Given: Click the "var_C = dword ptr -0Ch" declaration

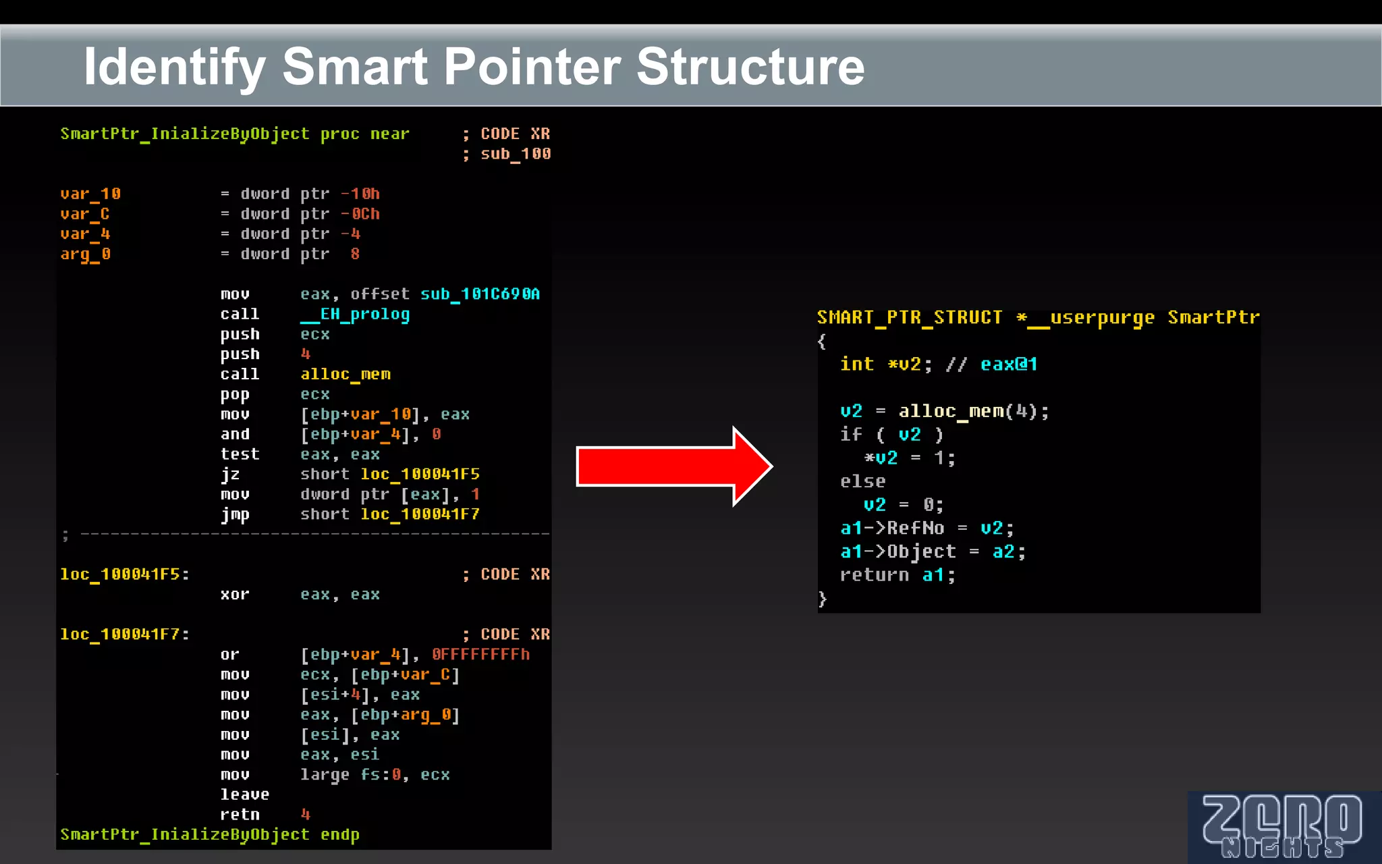Looking at the screenshot, I should click(220, 215).
